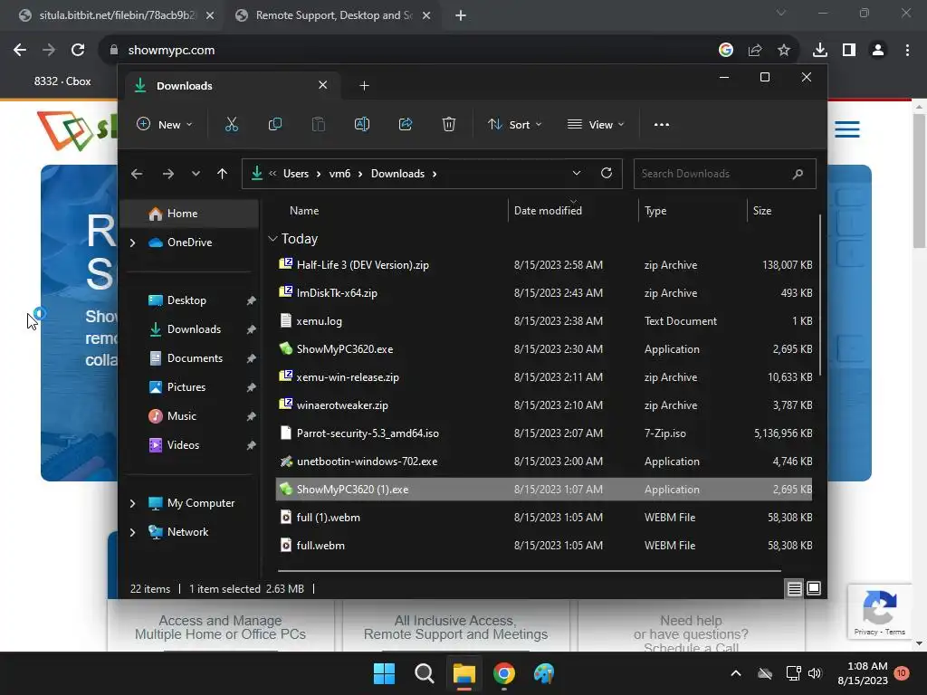Expand the Network tree node

click(x=132, y=532)
